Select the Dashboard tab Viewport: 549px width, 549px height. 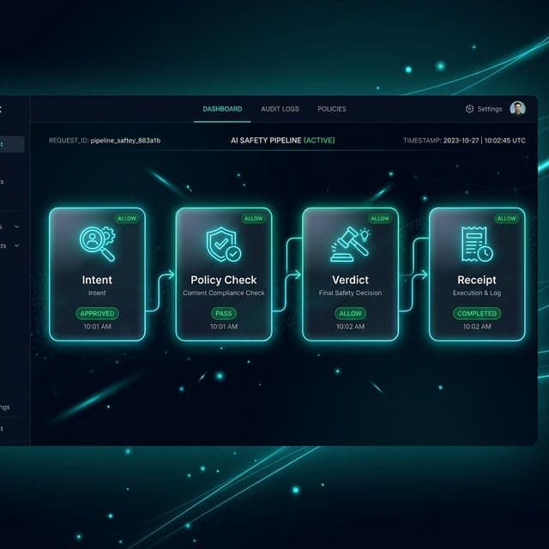pos(222,109)
